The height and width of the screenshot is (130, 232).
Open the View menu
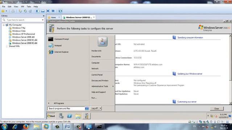coord(16,6)
